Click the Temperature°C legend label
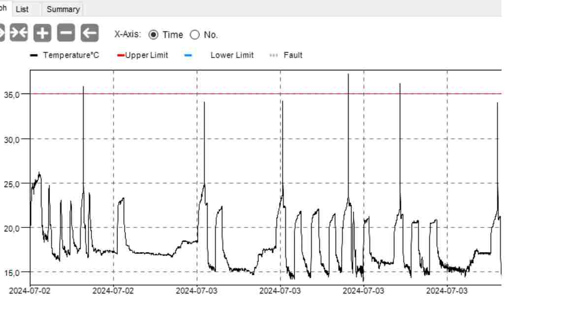The height and width of the screenshot is (319, 567). (71, 55)
